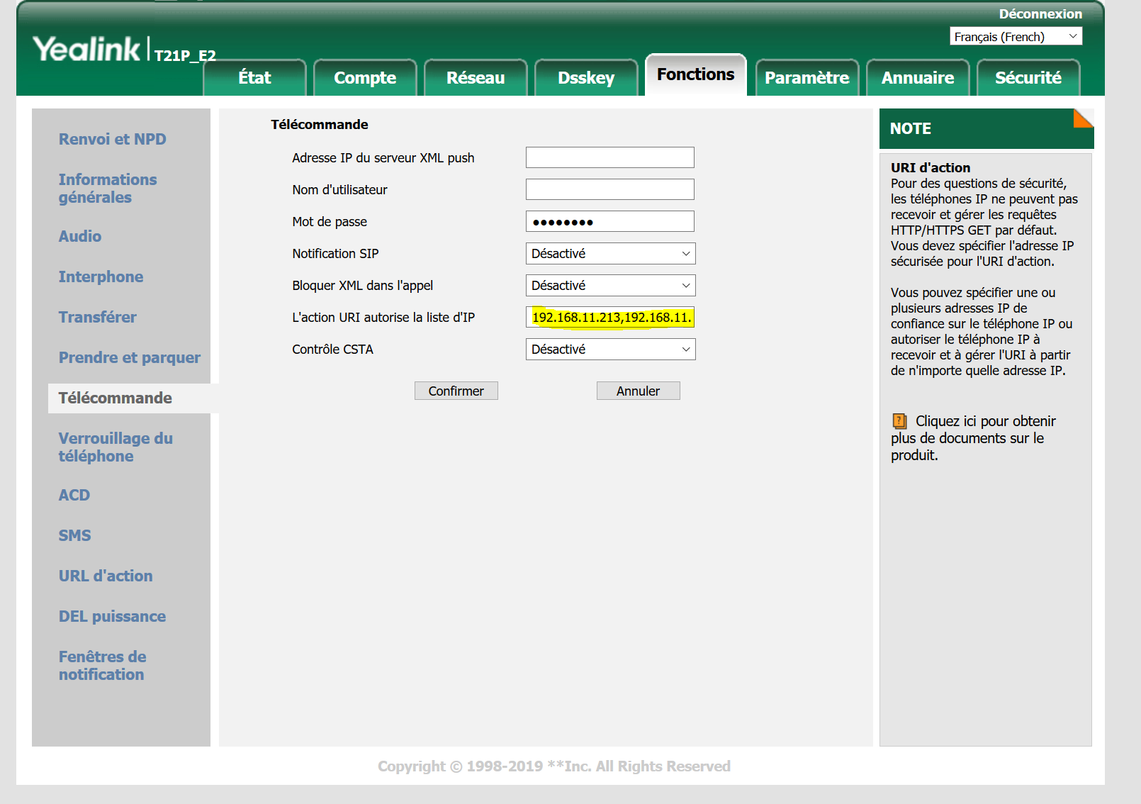Click the orange corner fold on NOTE header

point(1084,118)
